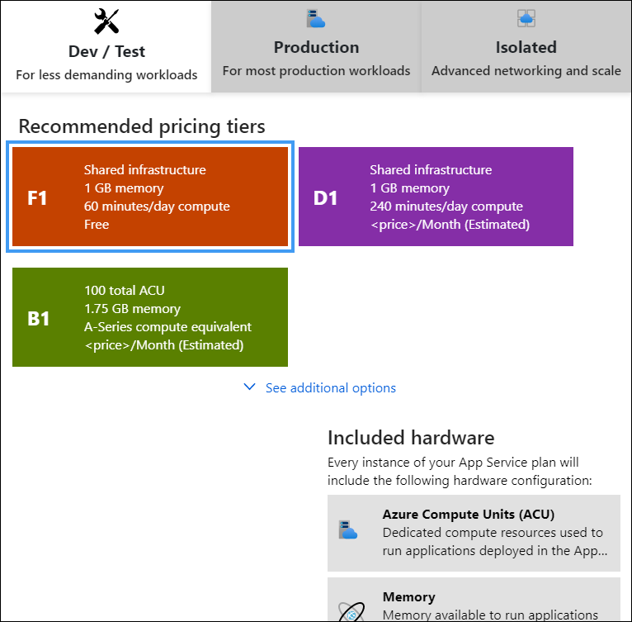
Task: Click the Included hardware heading
Action: 411,438
